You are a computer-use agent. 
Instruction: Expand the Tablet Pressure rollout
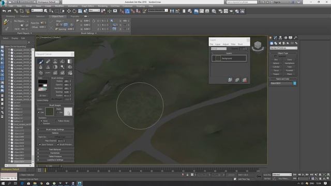tap(55, 156)
